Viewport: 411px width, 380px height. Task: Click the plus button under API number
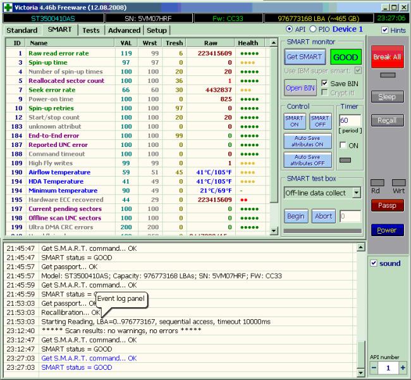403,367
